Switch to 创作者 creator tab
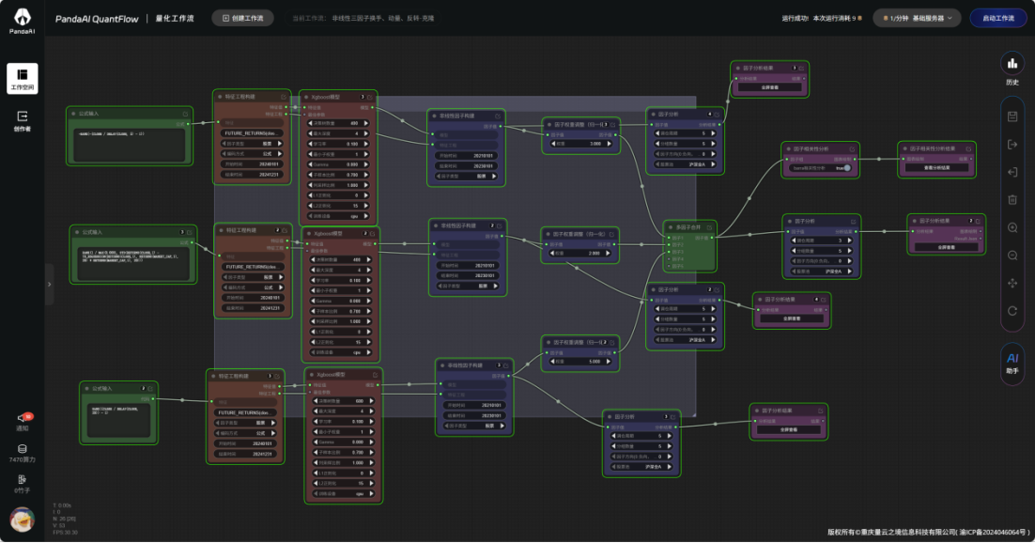This screenshot has height=543, width=1035. pyautogui.click(x=22, y=121)
